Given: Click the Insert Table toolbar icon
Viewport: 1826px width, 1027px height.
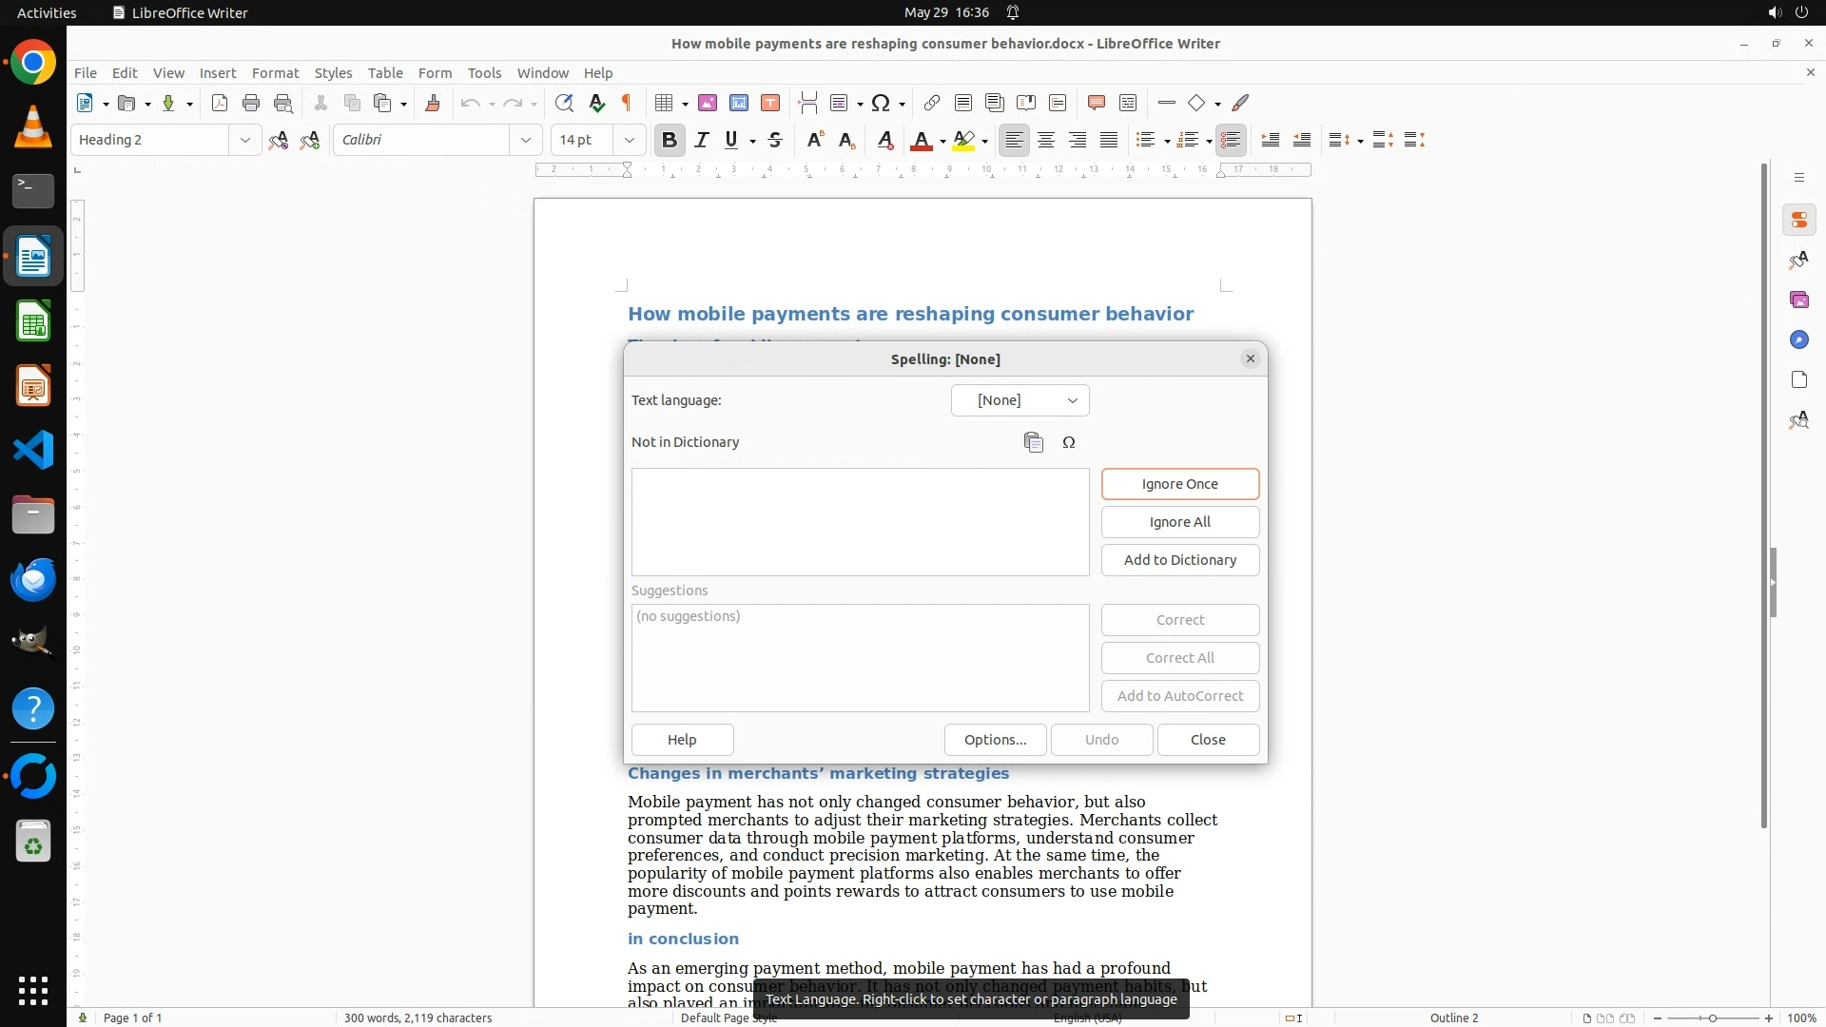Looking at the screenshot, I should click(x=665, y=103).
